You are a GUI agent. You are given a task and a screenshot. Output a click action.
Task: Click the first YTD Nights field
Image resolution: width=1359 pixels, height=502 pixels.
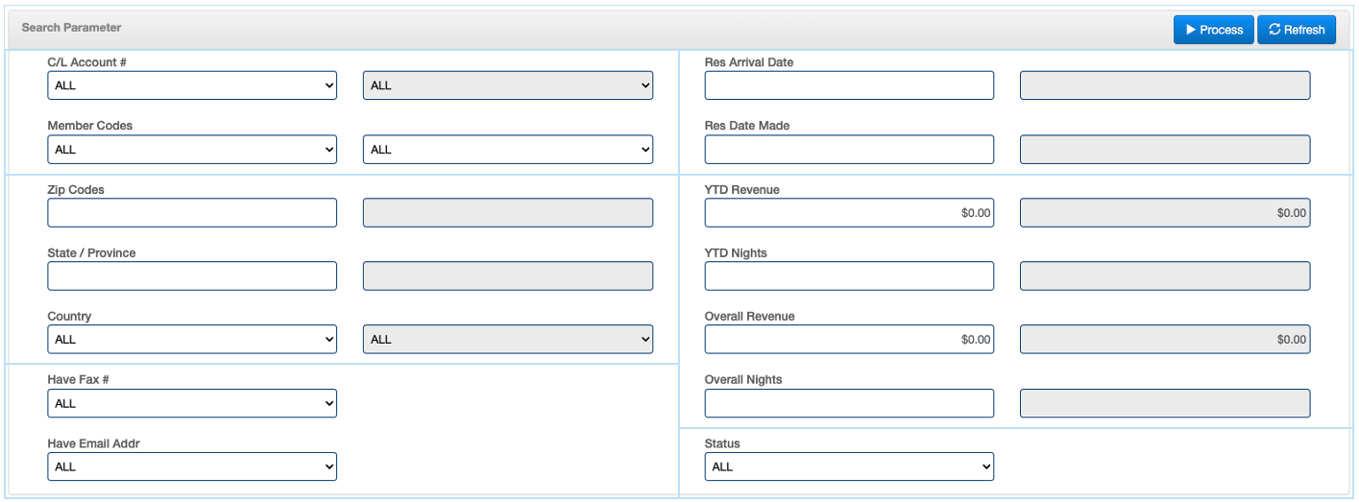[x=849, y=276]
